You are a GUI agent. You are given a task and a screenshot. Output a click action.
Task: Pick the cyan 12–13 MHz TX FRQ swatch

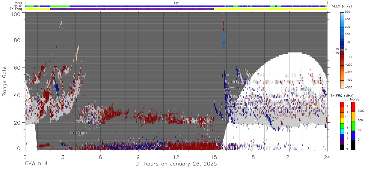pos(342,131)
